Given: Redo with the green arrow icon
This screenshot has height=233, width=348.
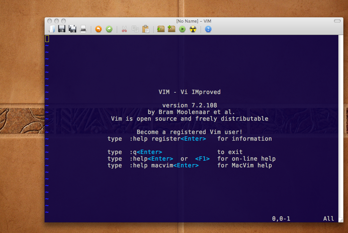Looking at the screenshot, I should click(x=109, y=29).
